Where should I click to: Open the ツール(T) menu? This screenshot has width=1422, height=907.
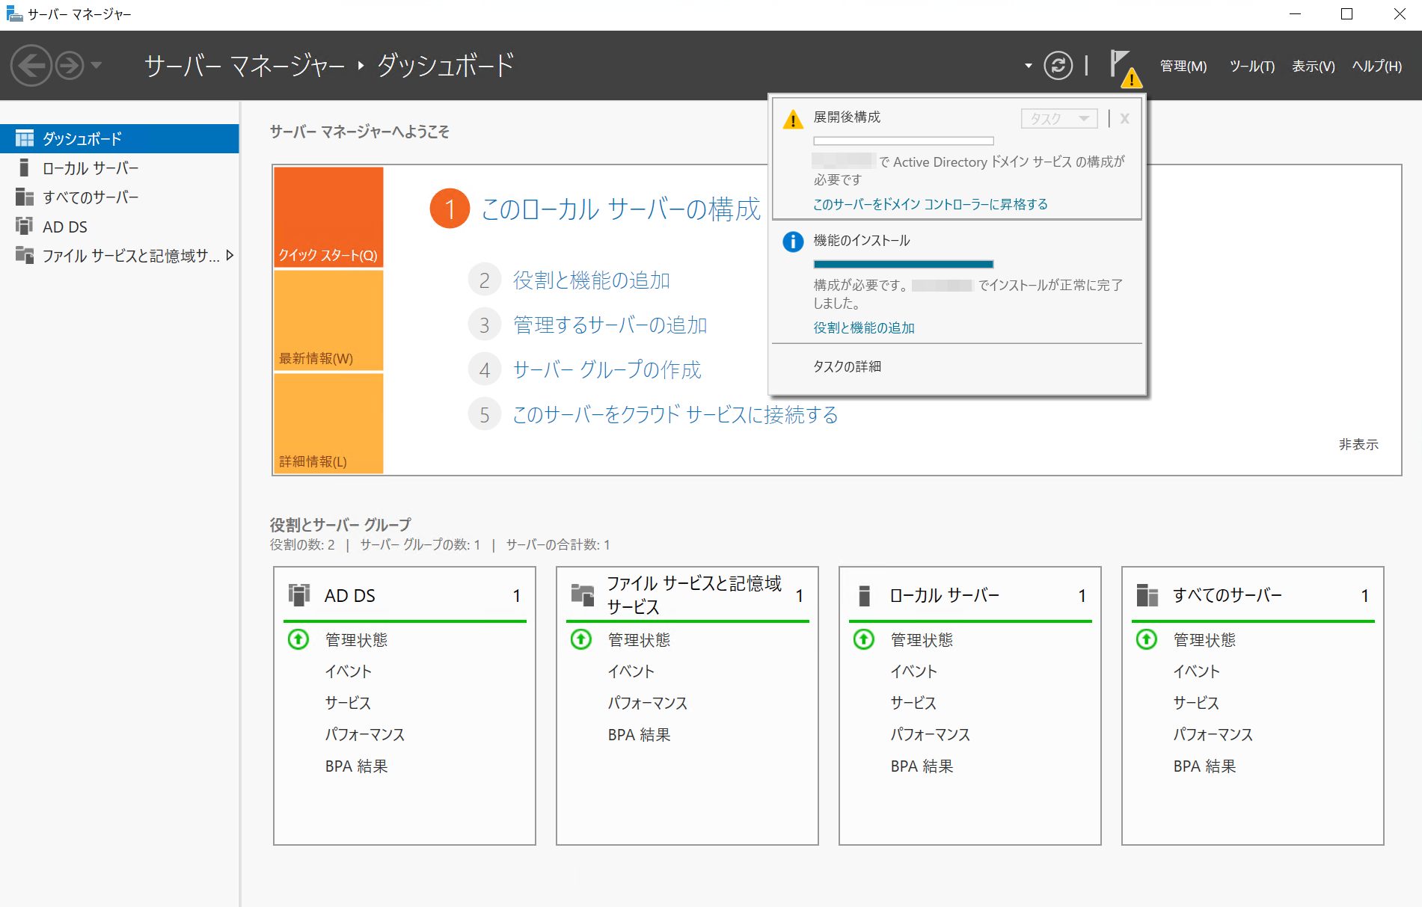(x=1251, y=66)
